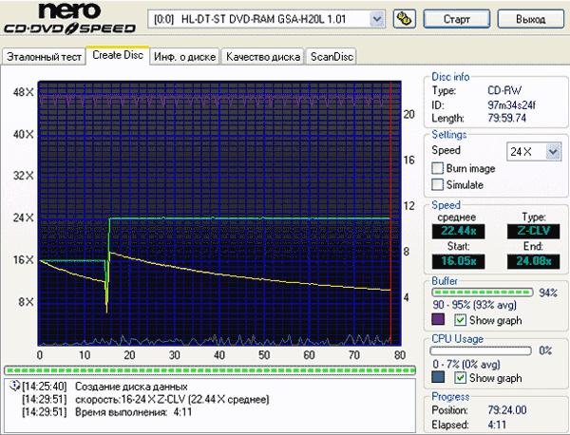Click the purple buffer graph color swatch

[438, 319]
